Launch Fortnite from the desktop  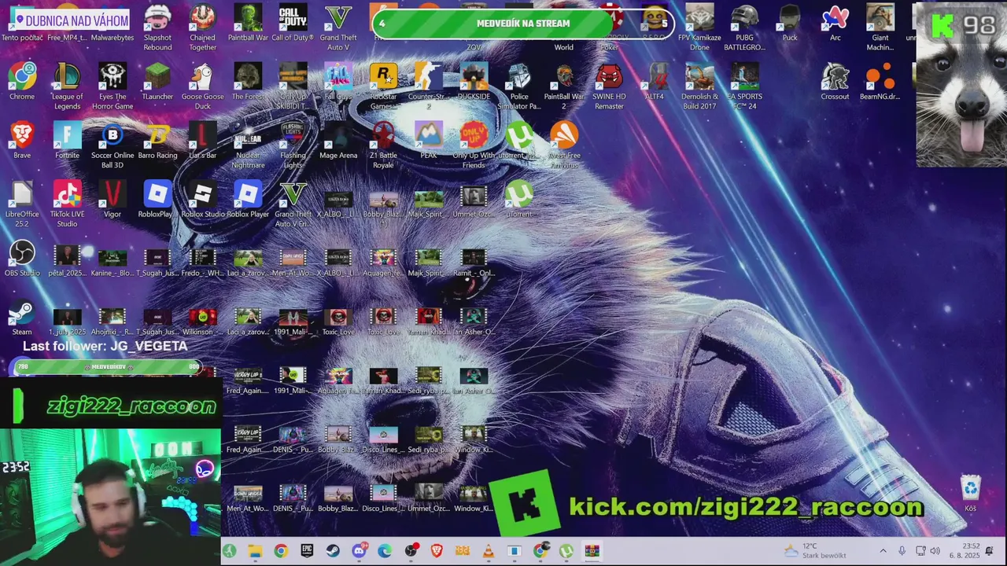(67, 141)
